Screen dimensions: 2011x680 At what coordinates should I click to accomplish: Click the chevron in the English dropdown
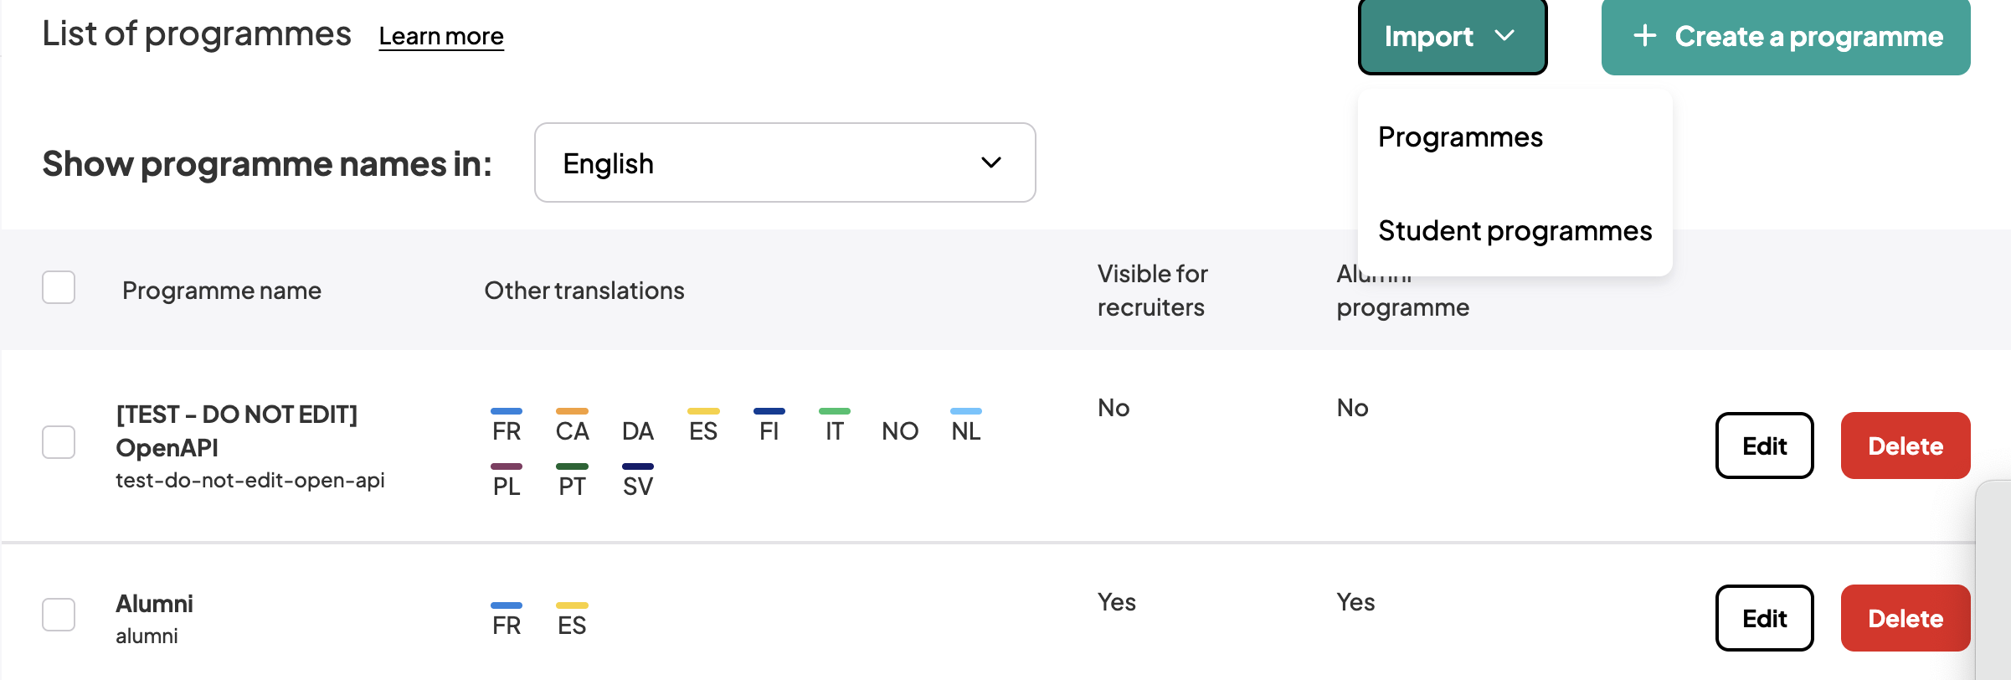pos(991,162)
